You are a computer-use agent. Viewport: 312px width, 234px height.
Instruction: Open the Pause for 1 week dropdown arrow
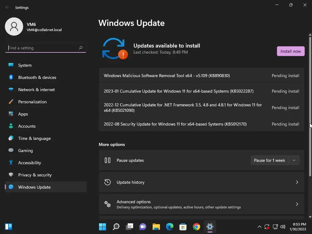coord(294,160)
